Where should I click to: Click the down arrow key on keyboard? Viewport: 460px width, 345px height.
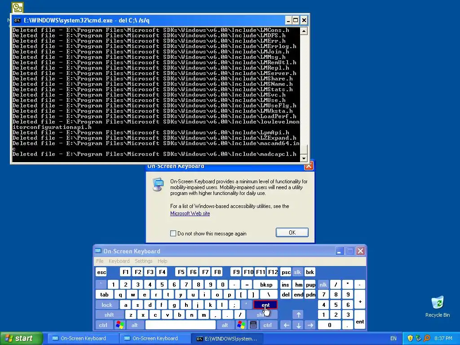(x=298, y=325)
